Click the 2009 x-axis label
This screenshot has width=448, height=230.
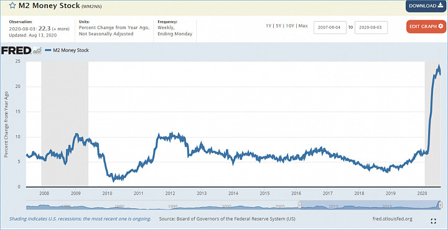click(75, 193)
